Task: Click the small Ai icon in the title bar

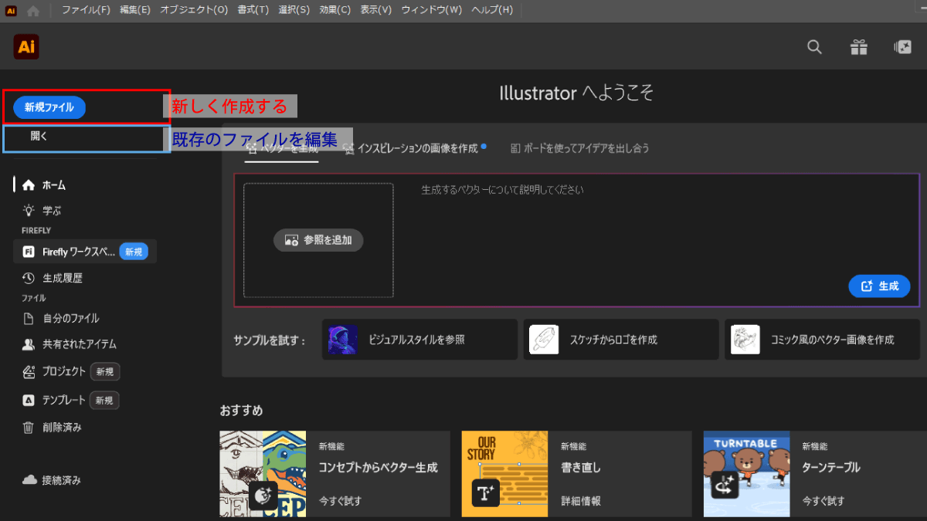Action: click(x=11, y=10)
